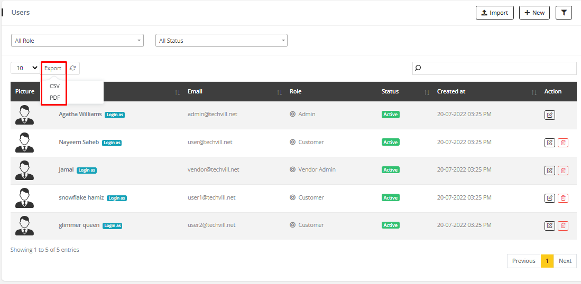581x284 pixels.
Task: Click email user1@techvill.net
Action: pyautogui.click(x=211, y=197)
